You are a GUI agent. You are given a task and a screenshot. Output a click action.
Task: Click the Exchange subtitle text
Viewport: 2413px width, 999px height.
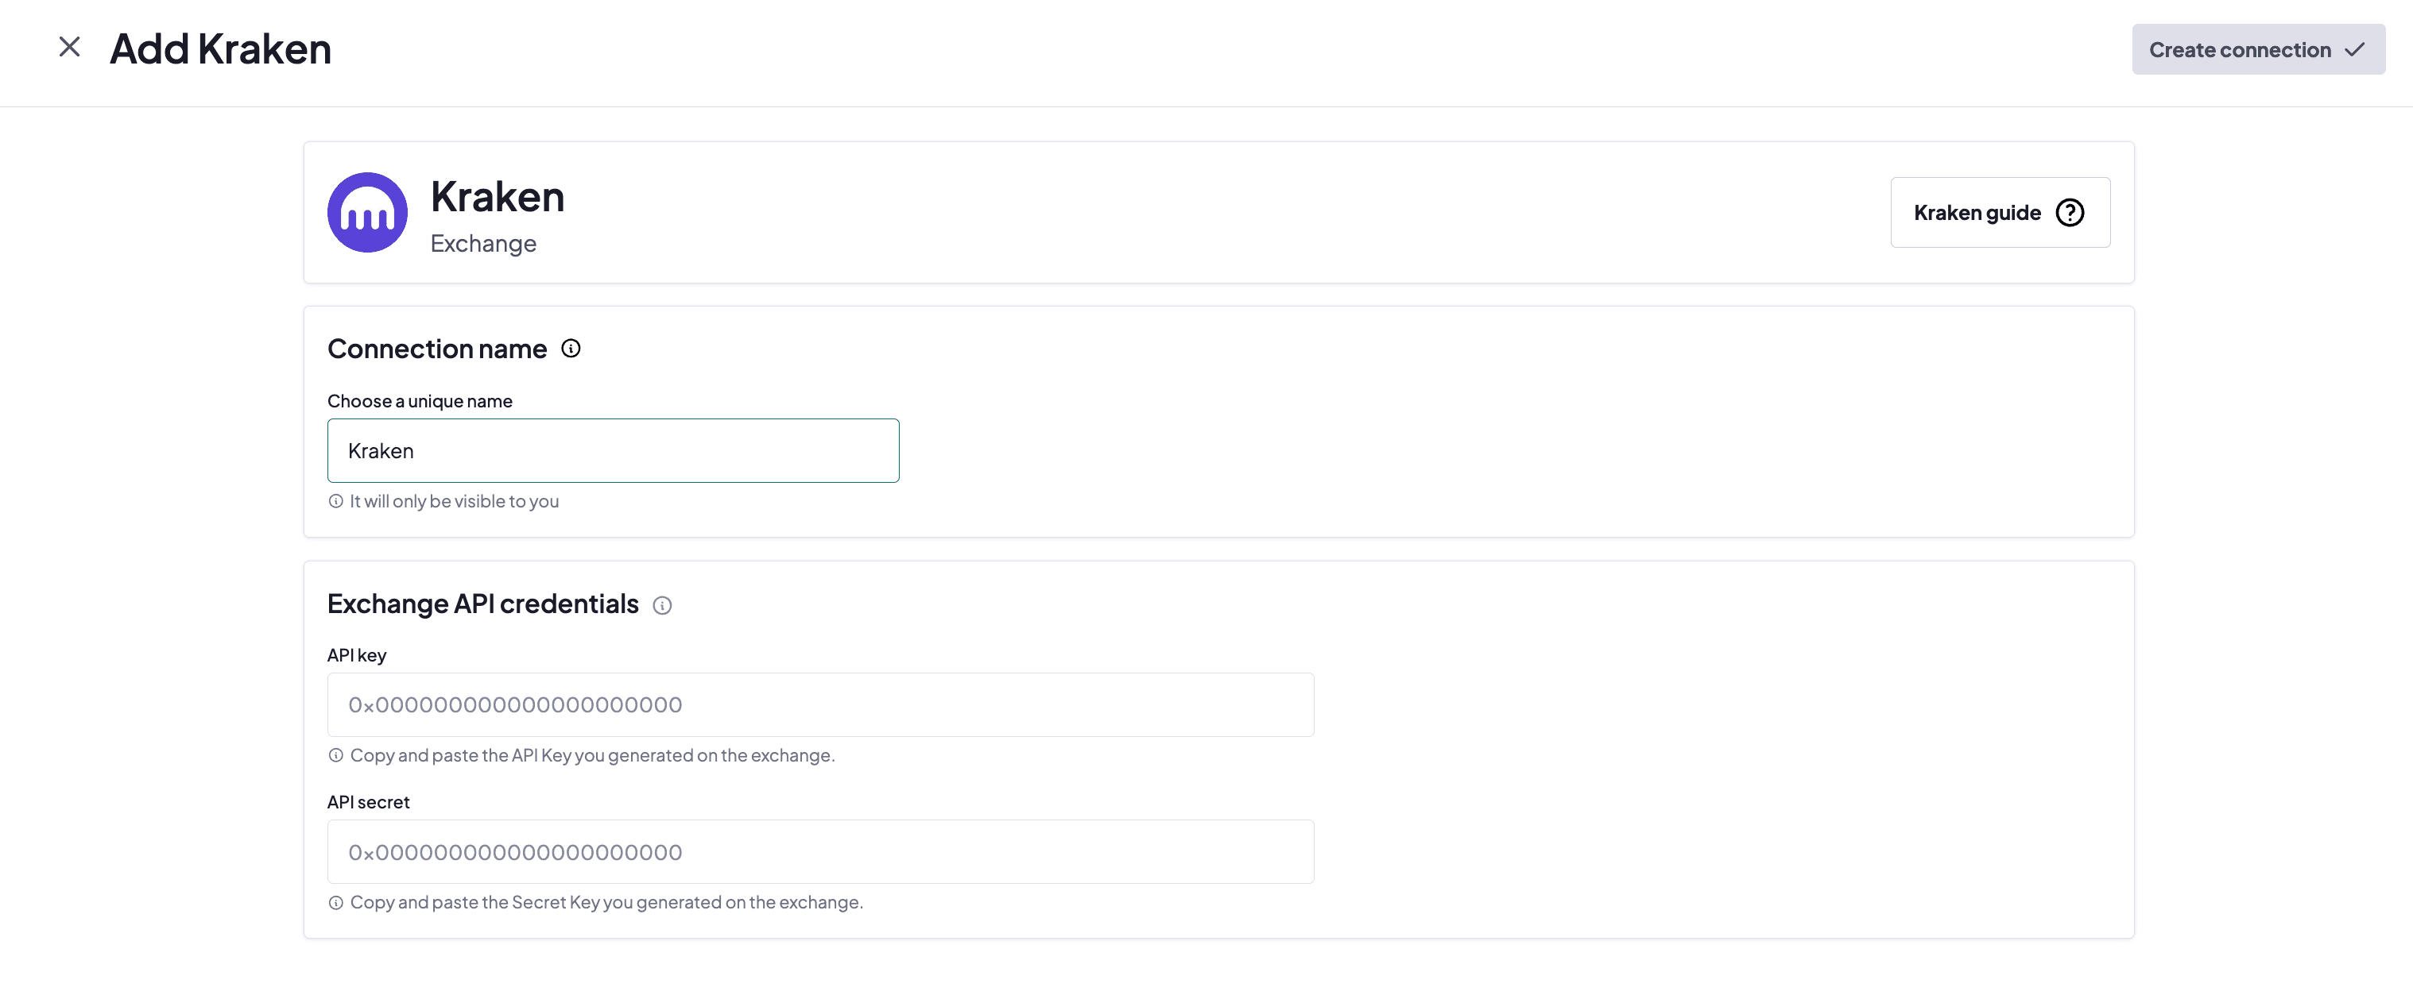pyautogui.click(x=482, y=244)
